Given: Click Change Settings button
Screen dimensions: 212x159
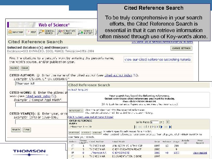Looking at the screenshot, I should (181, 48).
